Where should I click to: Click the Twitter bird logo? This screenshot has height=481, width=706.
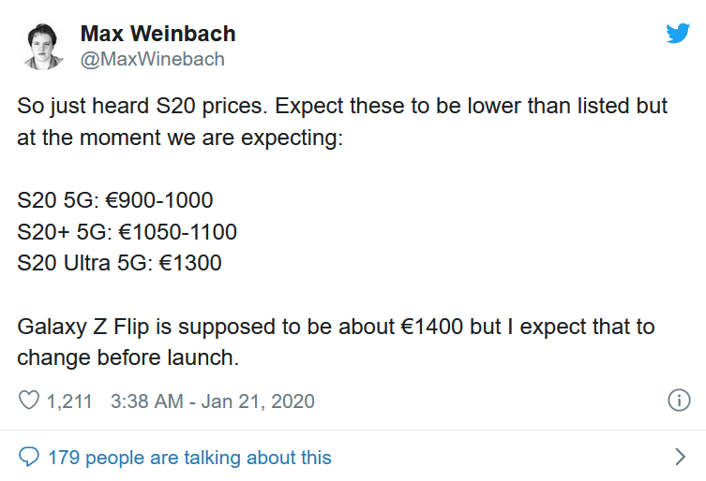coord(677,33)
